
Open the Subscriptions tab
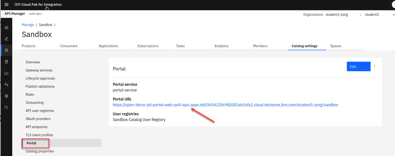pos(148,46)
